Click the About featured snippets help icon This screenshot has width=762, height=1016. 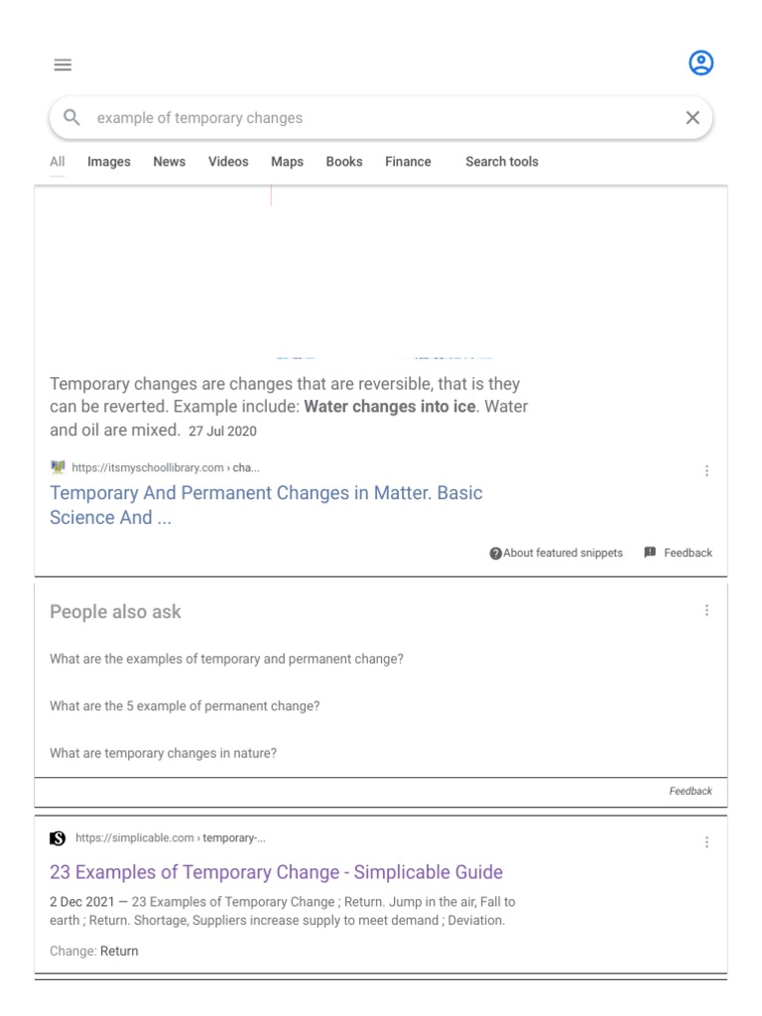pyautogui.click(x=496, y=554)
